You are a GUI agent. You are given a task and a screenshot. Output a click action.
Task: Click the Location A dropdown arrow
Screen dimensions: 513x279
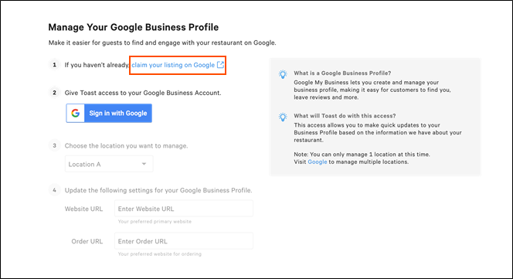pyautogui.click(x=144, y=164)
